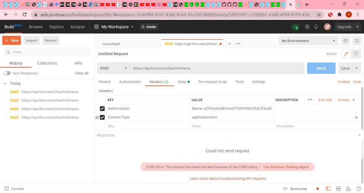Open header columns options three-dots icon
Screen dimensions: 364x193
click(x=310, y=100)
